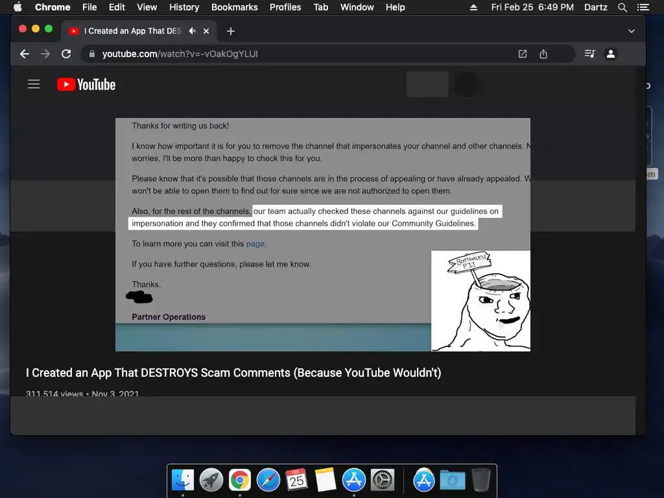Open the View menu
This screenshot has height=498, width=664.
click(147, 7)
